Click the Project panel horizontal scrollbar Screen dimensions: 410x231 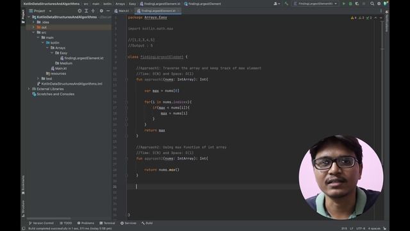pos(49,218)
